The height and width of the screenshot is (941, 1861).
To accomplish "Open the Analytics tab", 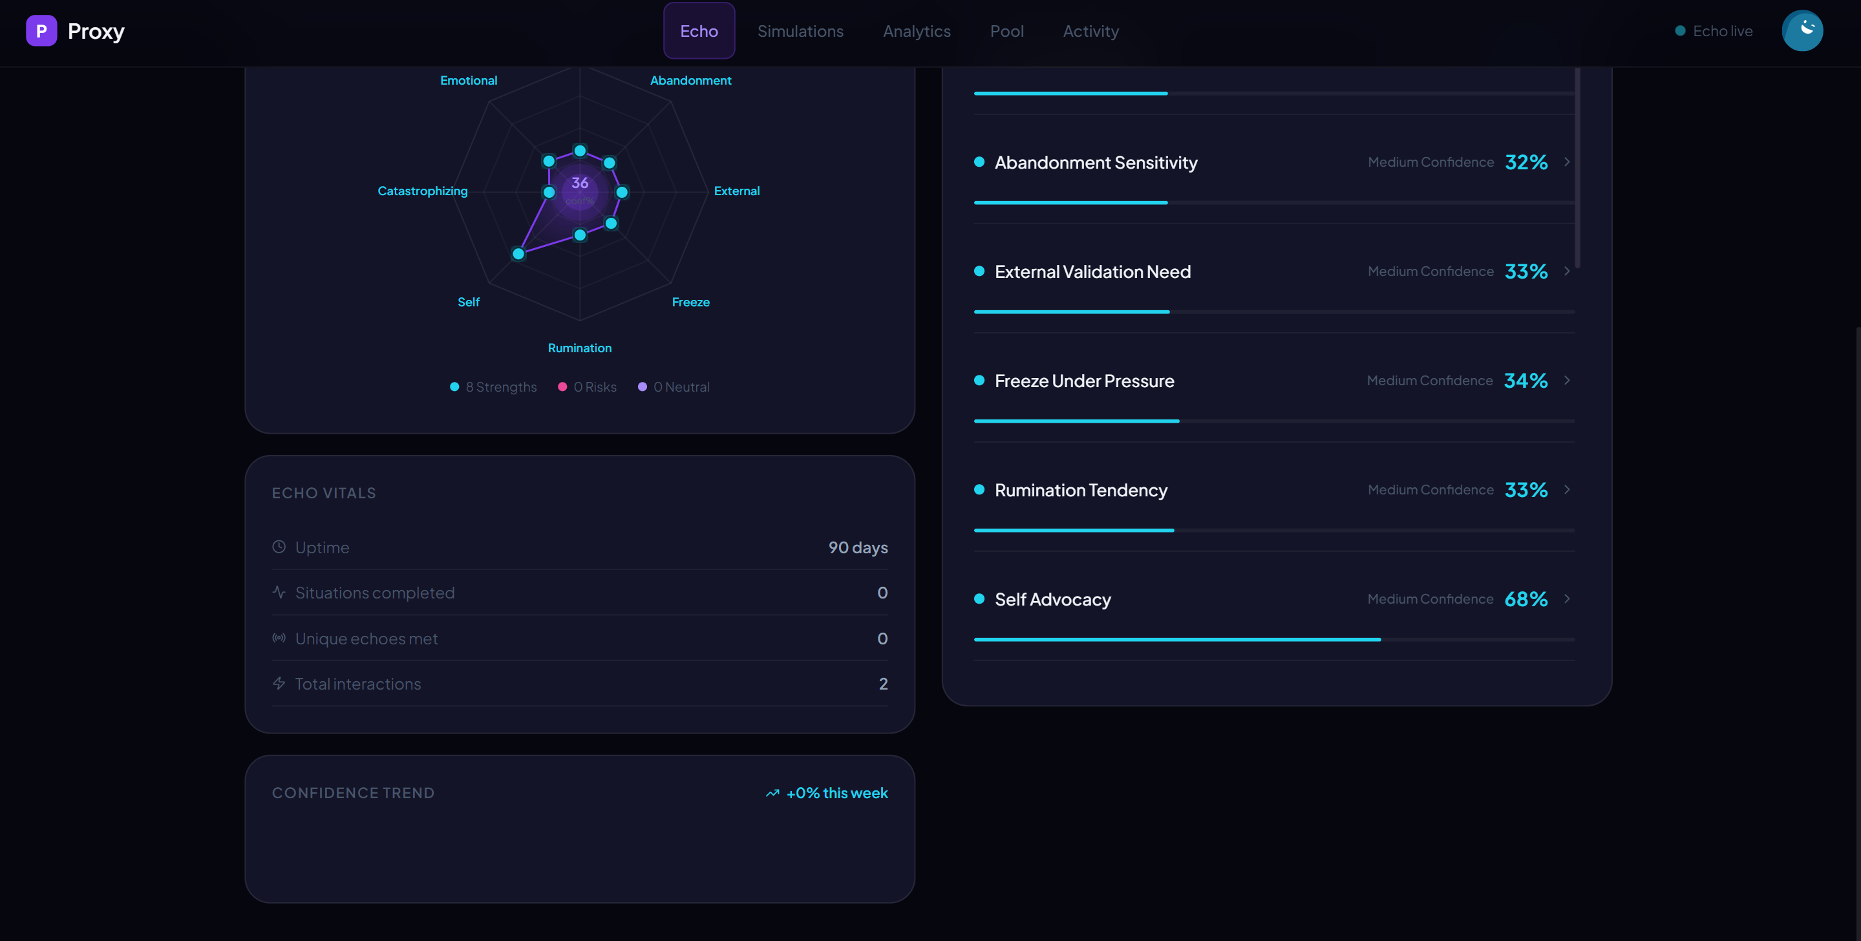I will (x=916, y=31).
